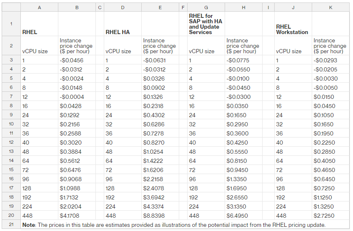Screen dimensions: 353x231
Task: Click the cell with $1.3250
Action: pyautogui.click(x=330, y=206)
